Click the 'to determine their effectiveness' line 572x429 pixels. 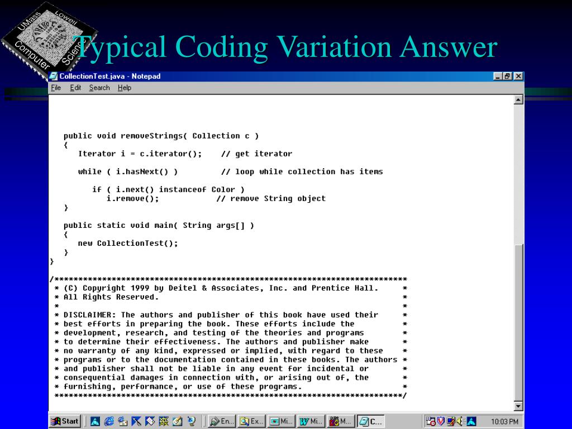pos(216,342)
